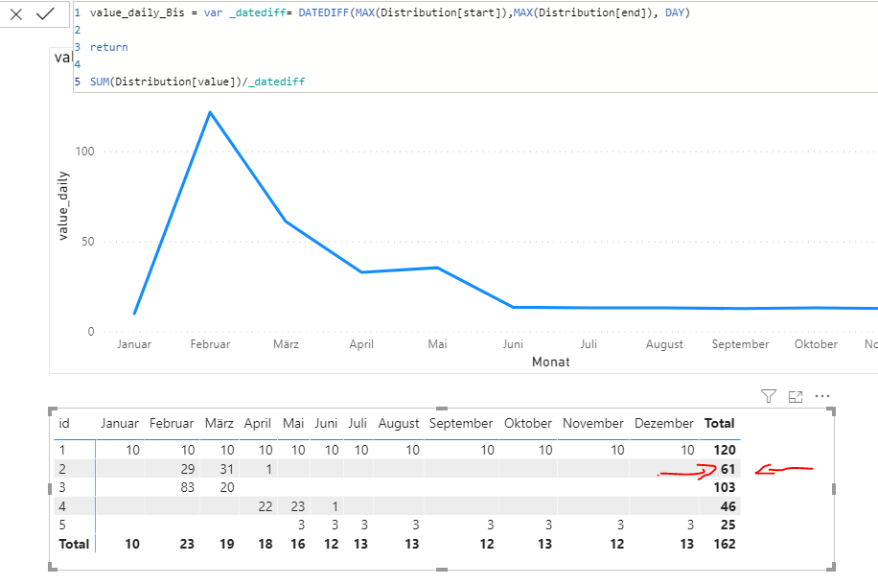
Task: Click value 29 in row 2 Februar
Action: [188, 469]
